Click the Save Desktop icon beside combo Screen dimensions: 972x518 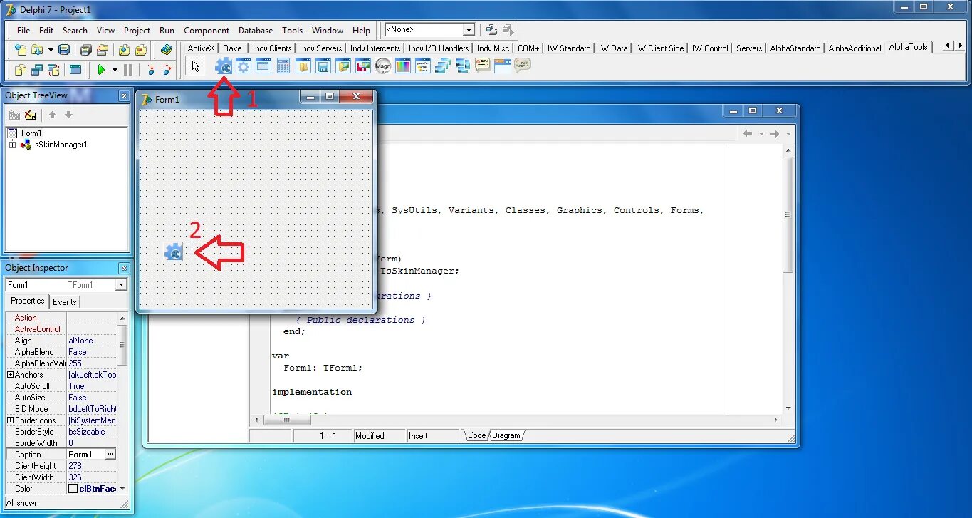coord(491,30)
